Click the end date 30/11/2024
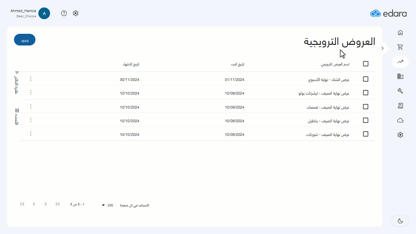This screenshot has width=416, height=234. click(129, 80)
